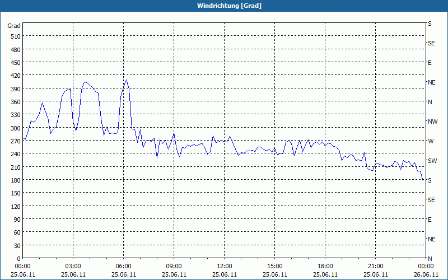Pick the 390 y-axis value
The height and width of the screenshot is (280, 448).
pyautogui.click(x=16, y=89)
